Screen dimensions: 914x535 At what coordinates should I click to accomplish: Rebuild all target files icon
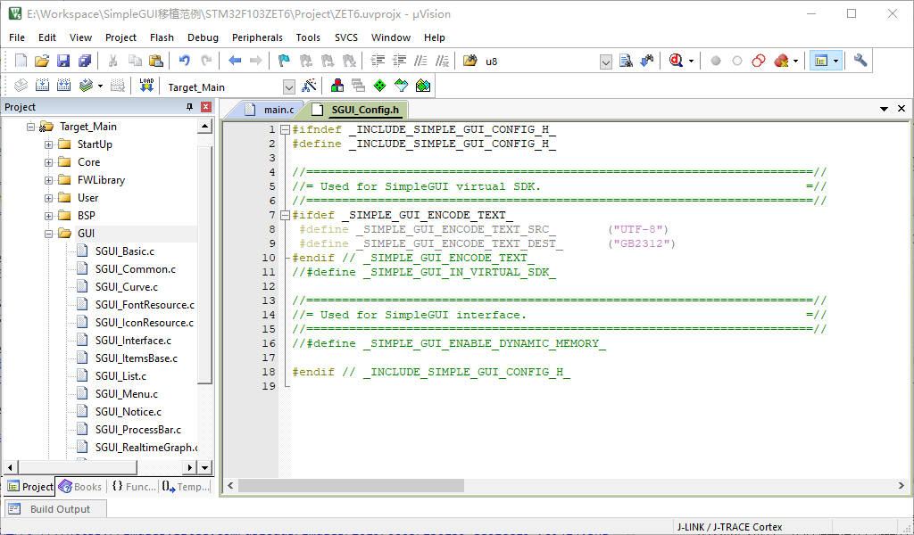63,86
